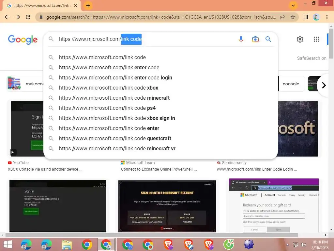Image resolution: width=334 pixels, height=251 pixels.
Task: Select the 'link code ps4' suggestion
Action: pos(160,108)
